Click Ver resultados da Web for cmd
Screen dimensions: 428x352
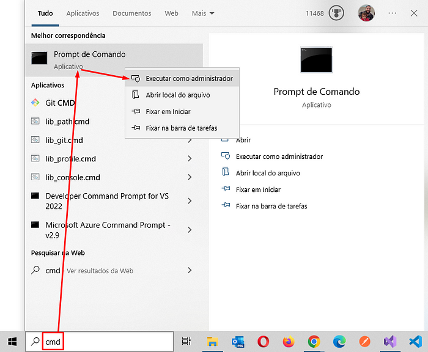100,271
